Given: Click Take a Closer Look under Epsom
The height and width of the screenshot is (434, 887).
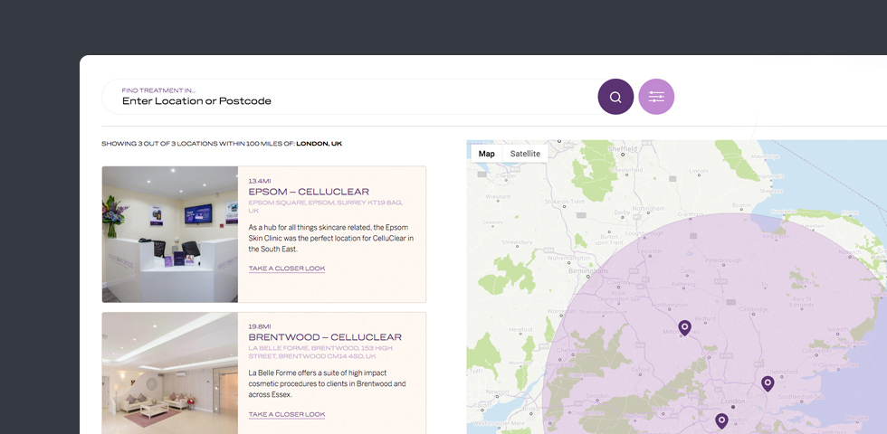Looking at the screenshot, I should click(x=287, y=269).
